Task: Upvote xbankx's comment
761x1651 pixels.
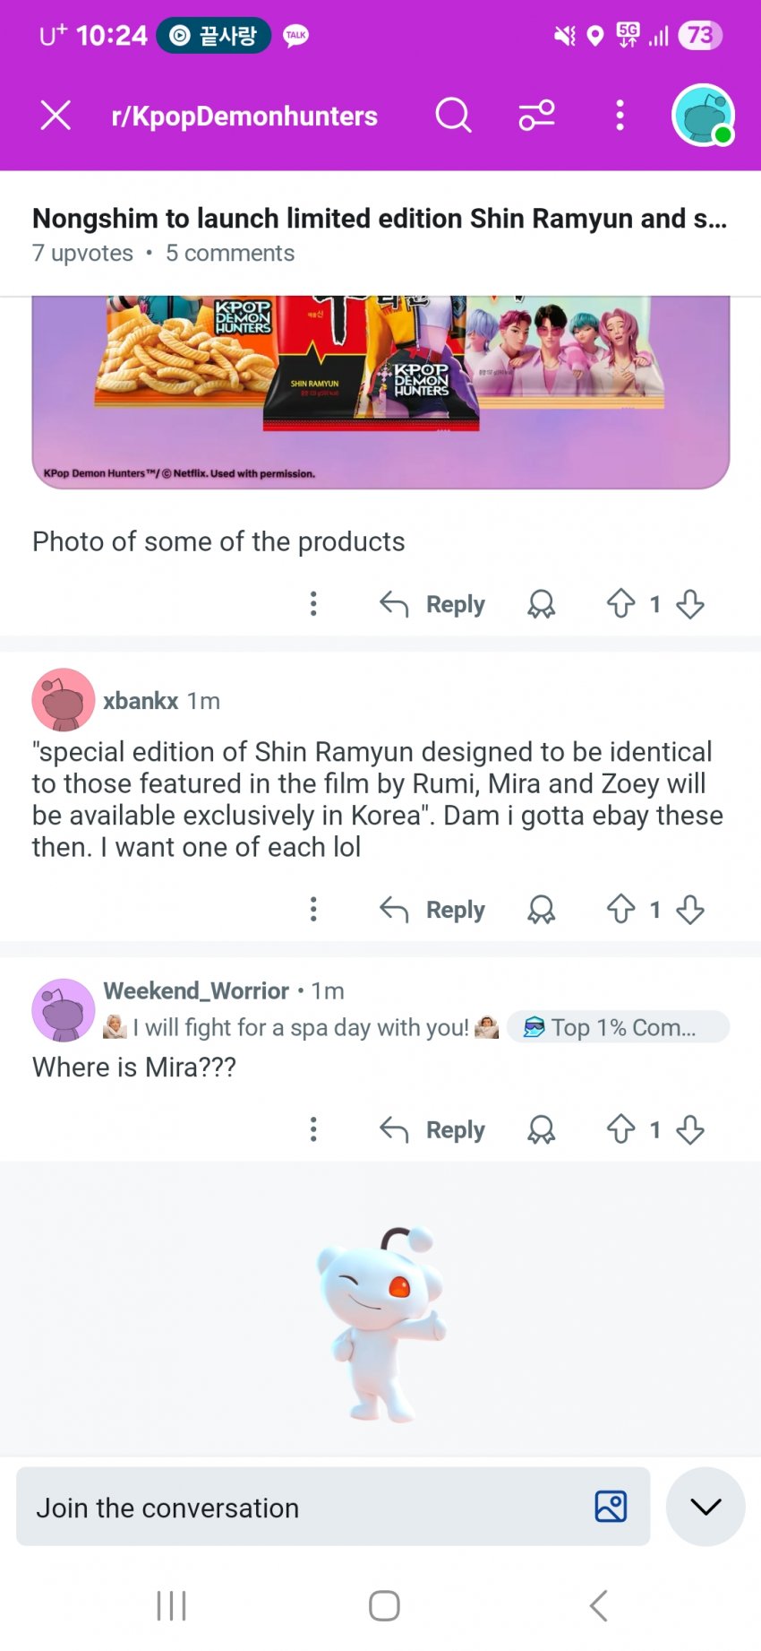Action: click(620, 910)
